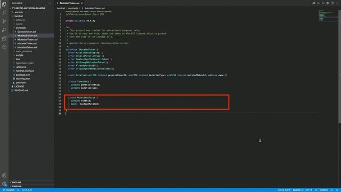
Task: Open the notifications bell in status bar
Action: pos(337,190)
